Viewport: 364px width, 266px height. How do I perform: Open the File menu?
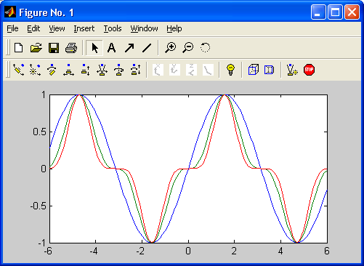point(12,28)
